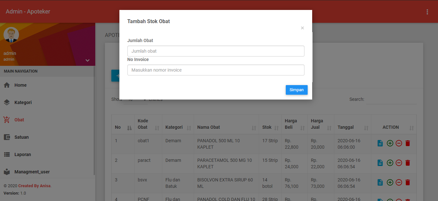This screenshot has height=201, width=438.
Task: Click the Satuan wallet icon
Action: pos(7,137)
